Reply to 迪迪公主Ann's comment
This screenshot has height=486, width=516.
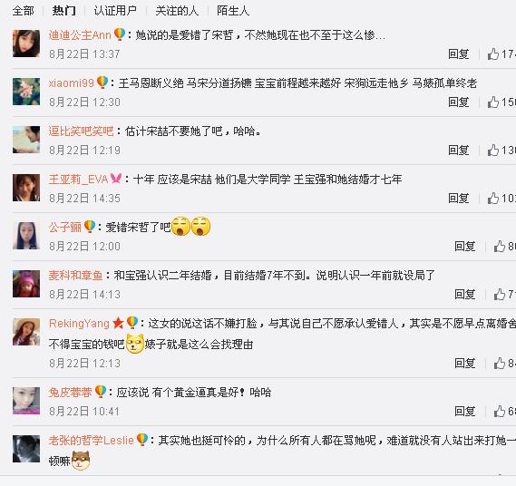click(458, 54)
